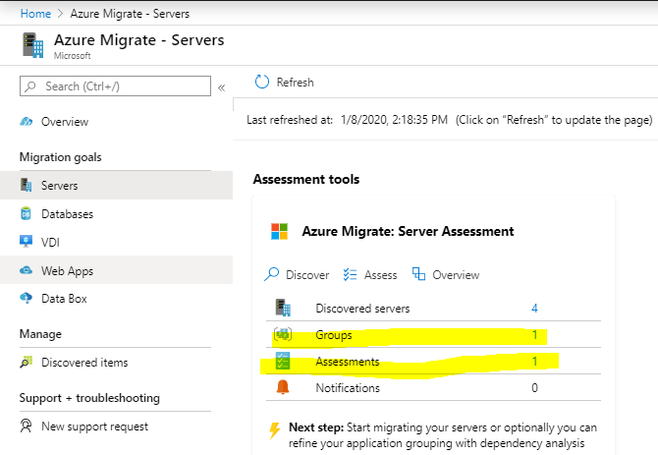Open Discovered items under Manage
Image resolution: width=658 pixels, height=455 pixels.
coord(84,363)
